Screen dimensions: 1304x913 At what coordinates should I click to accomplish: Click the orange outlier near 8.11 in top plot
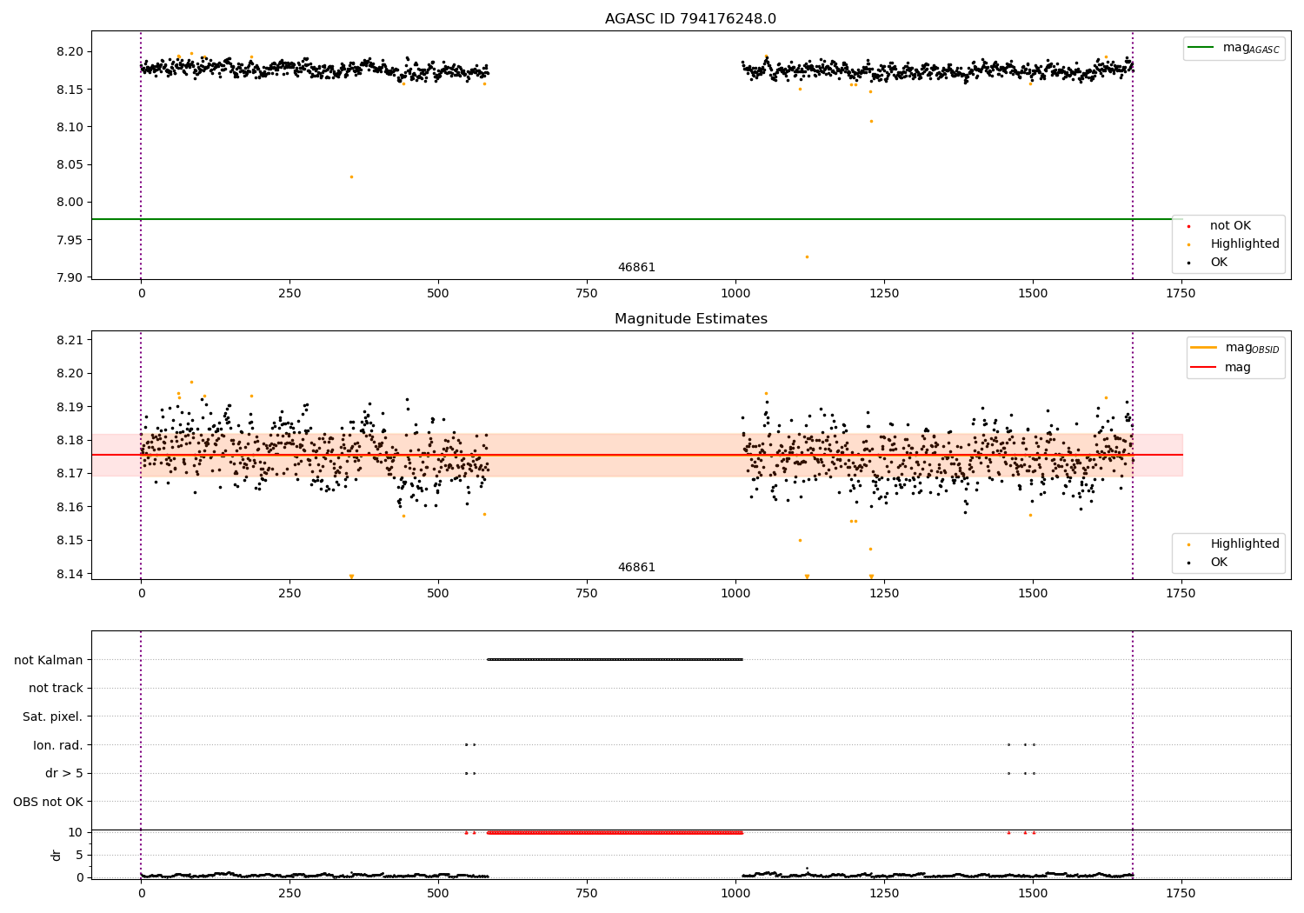(x=871, y=121)
